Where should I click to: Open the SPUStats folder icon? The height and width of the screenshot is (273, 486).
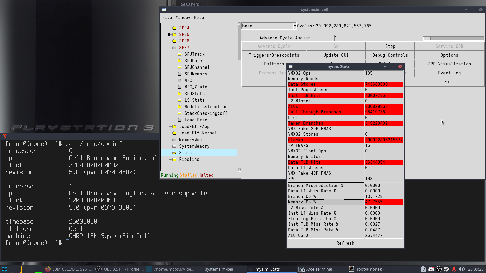click(x=180, y=94)
